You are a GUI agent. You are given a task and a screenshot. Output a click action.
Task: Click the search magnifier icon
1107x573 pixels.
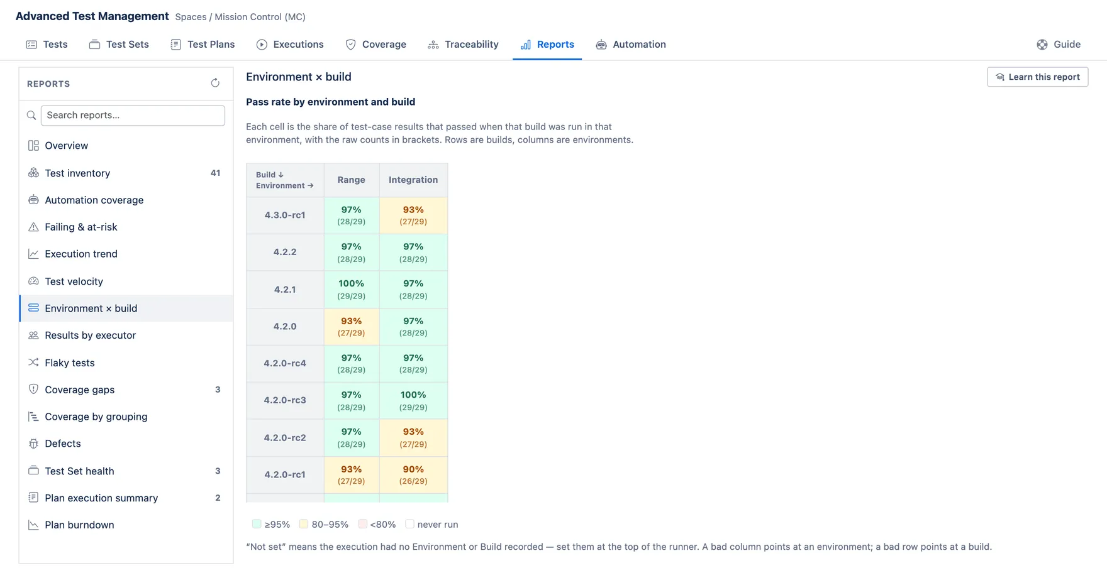click(31, 116)
